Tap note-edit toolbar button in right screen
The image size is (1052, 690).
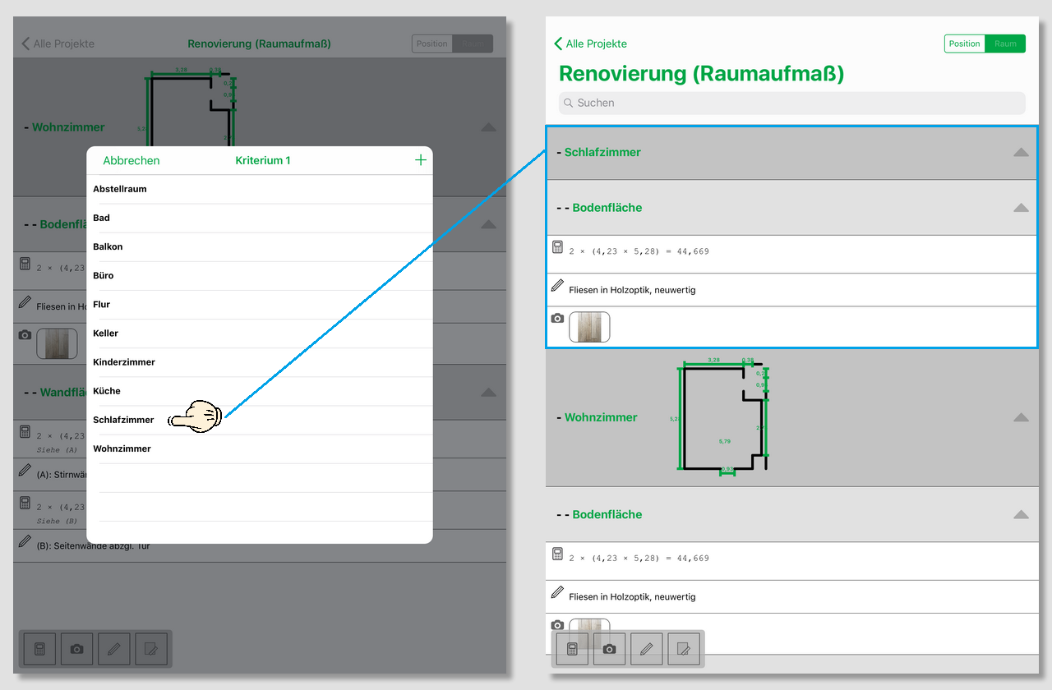[684, 649]
